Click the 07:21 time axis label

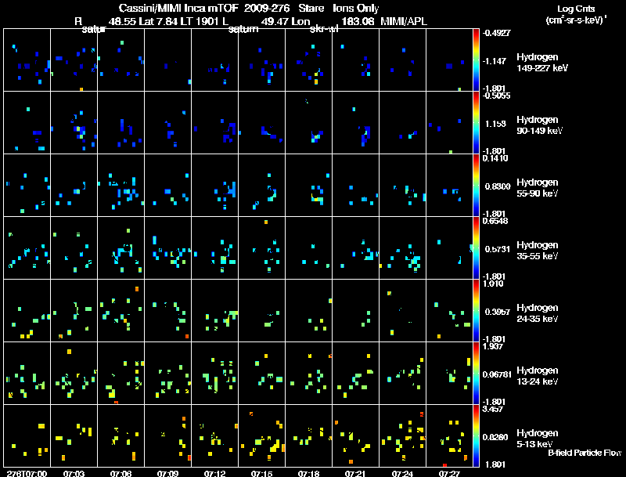355,473
